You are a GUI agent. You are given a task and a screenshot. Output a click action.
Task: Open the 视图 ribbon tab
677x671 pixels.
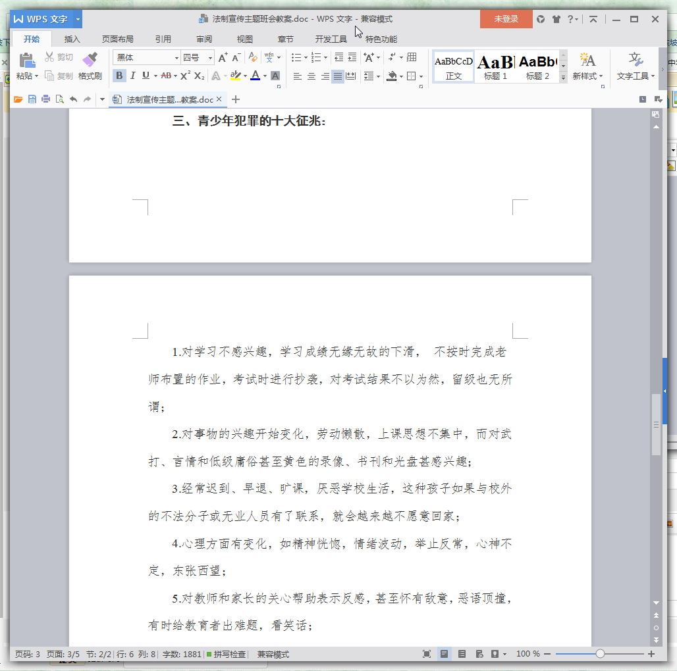pos(245,39)
